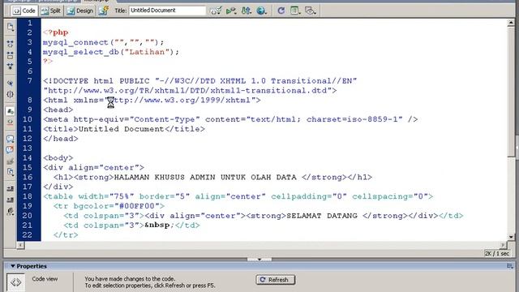This screenshot has width=519, height=292.
Task: Click the Code view icon in Properties
Action: click(x=16, y=282)
